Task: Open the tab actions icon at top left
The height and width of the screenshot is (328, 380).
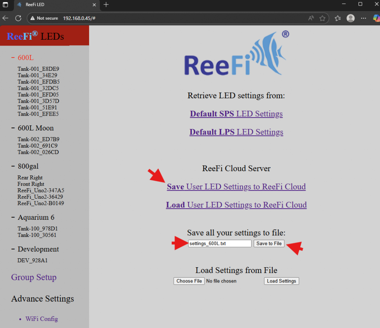Action: click(6, 5)
